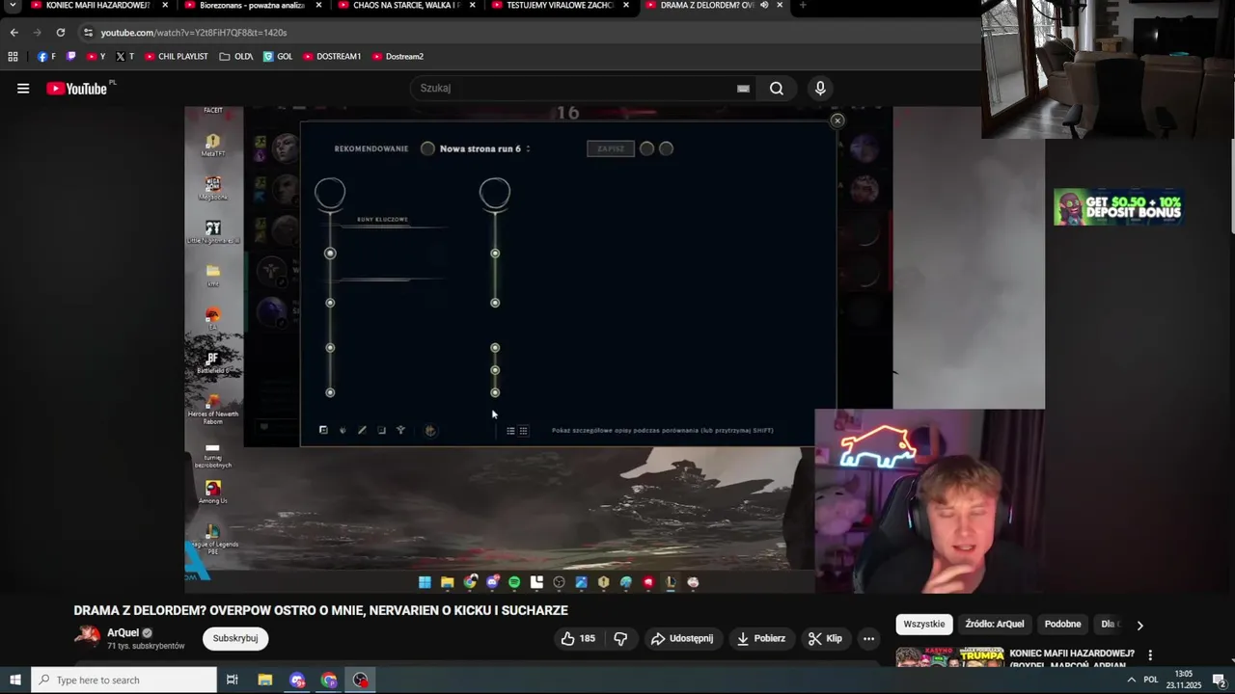Switch the rune panel to grid view

pyautogui.click(x=523, y=431)
